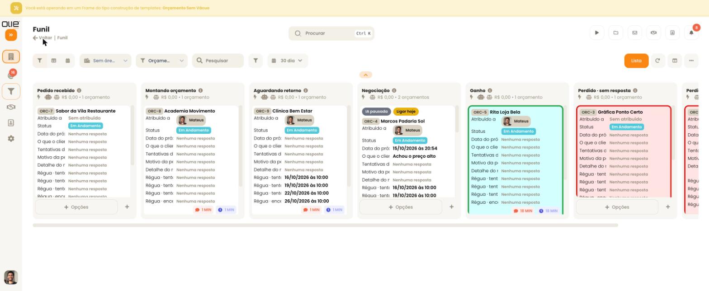Open the 'Orçame...' funnel dropdown
This screenshot has height=291, width=709.
click(162, 61)
